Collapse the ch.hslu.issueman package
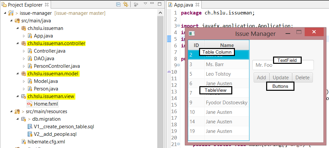Viewport: 329px width, 148px height. [18, 28]
